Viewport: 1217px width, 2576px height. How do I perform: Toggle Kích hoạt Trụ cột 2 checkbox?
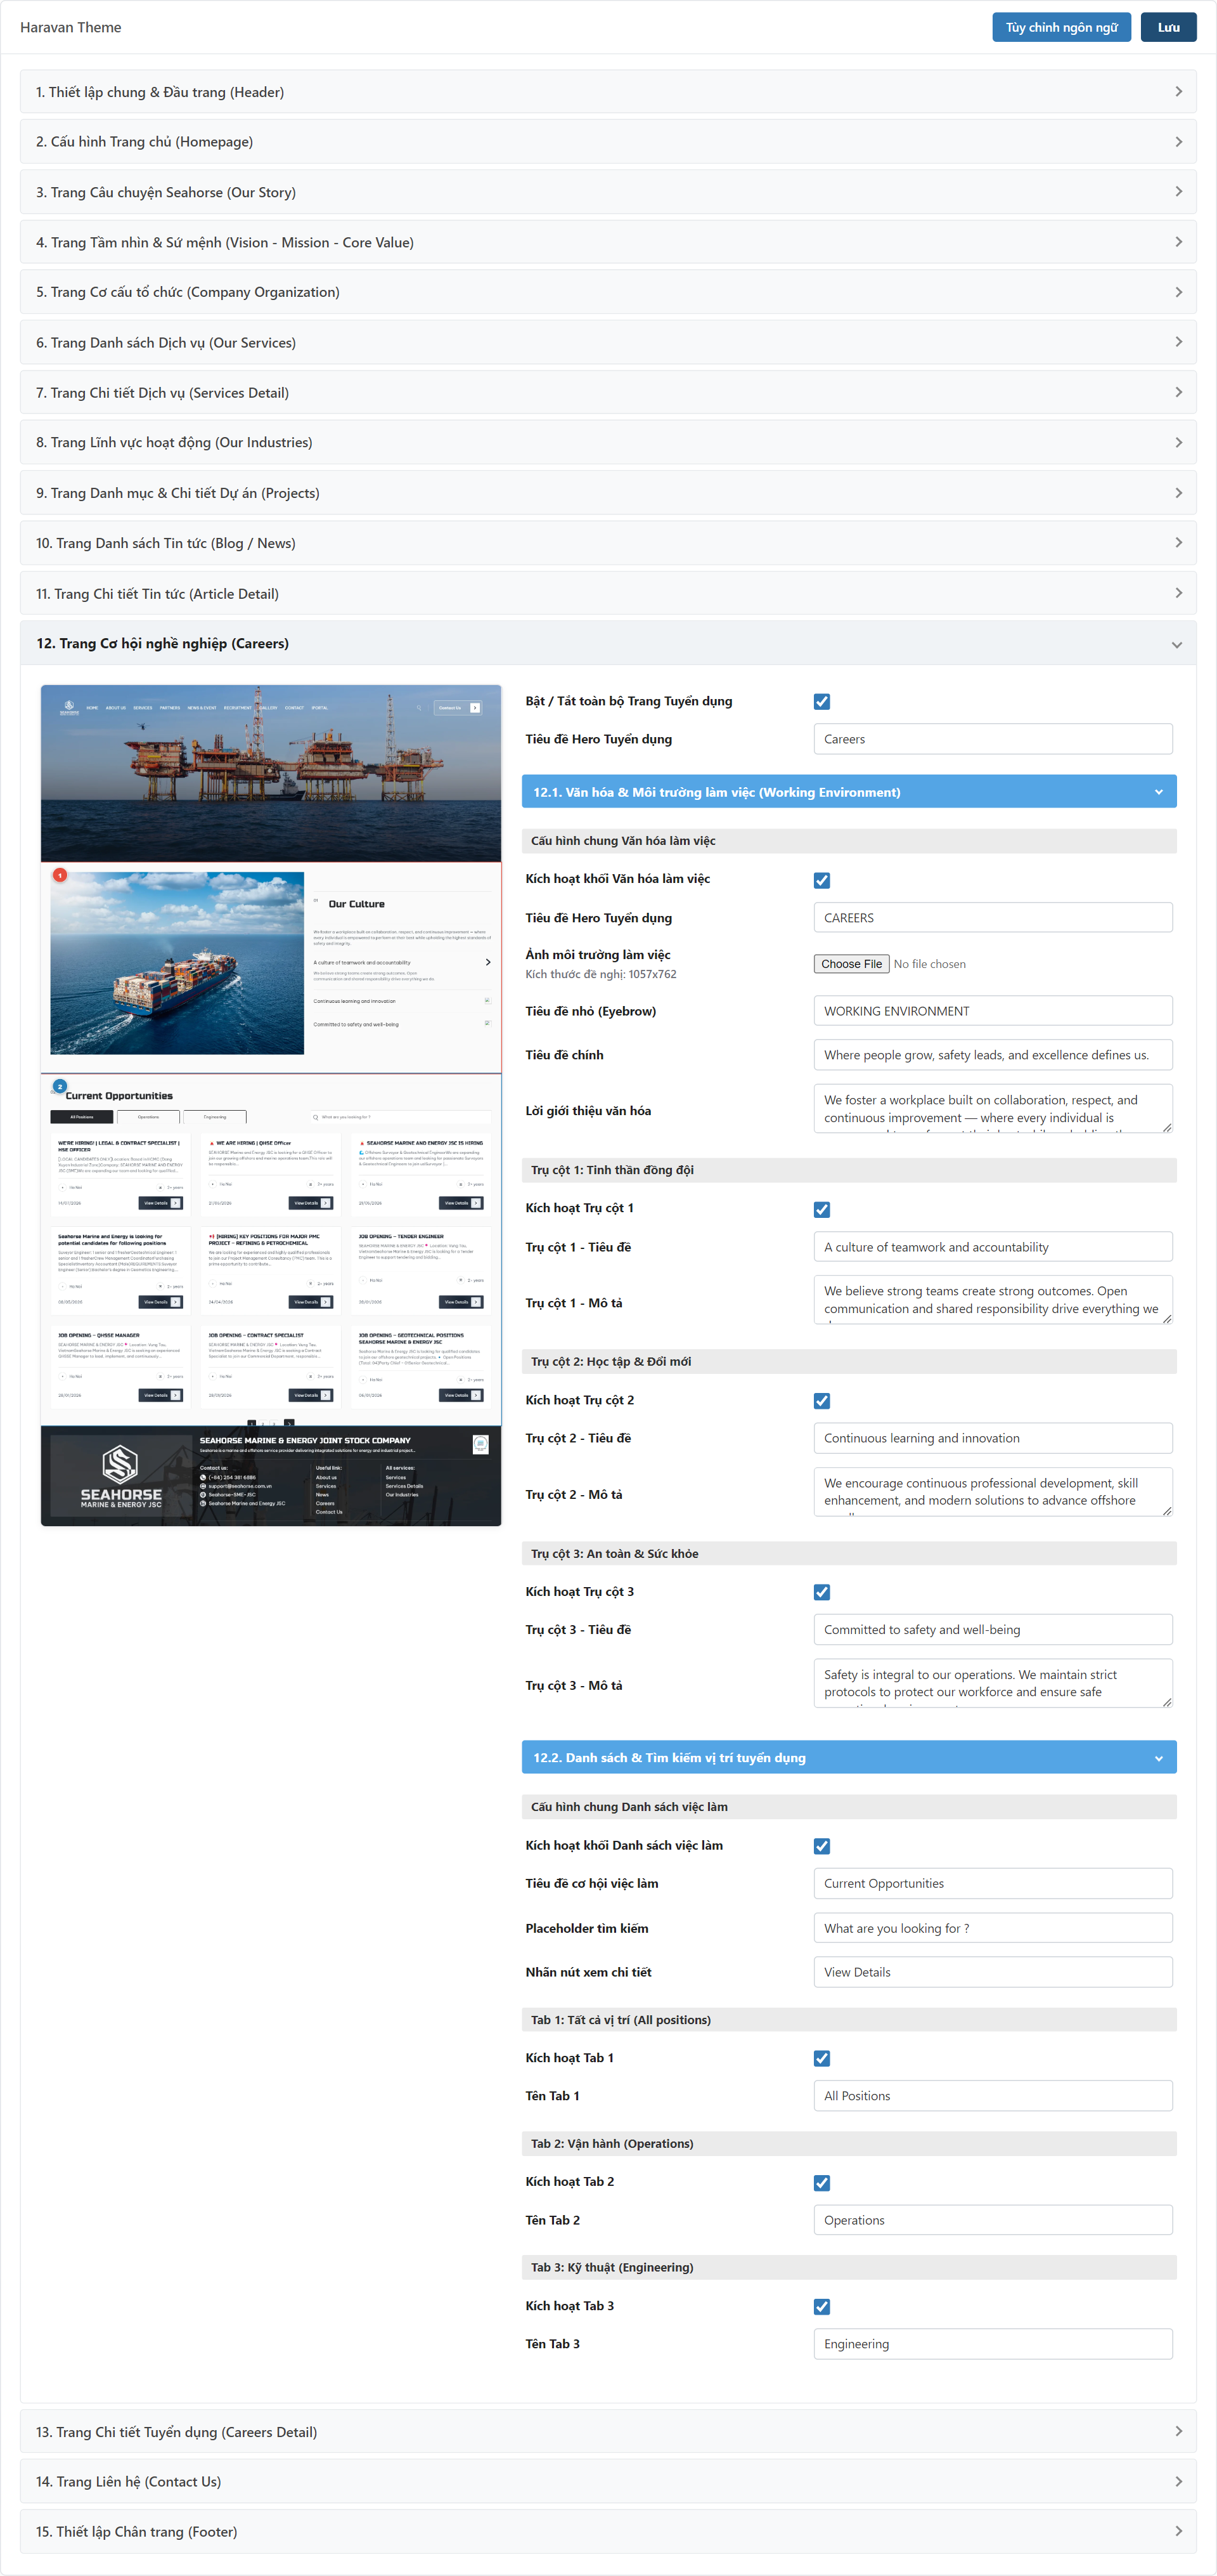(821, 1401)
